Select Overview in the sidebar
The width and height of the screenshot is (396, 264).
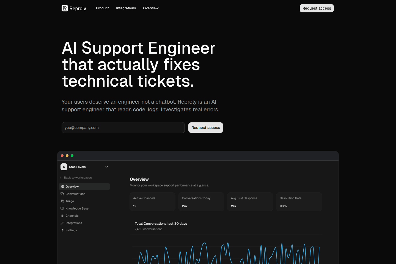tap(84, 186)
